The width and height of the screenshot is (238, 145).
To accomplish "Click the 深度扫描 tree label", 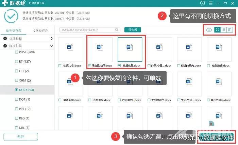I will (x=16, y=46).
